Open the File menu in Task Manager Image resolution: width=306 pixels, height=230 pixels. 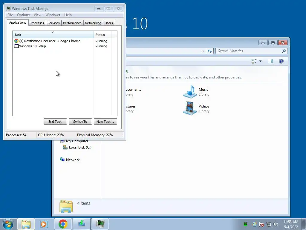tap(10, 15)
